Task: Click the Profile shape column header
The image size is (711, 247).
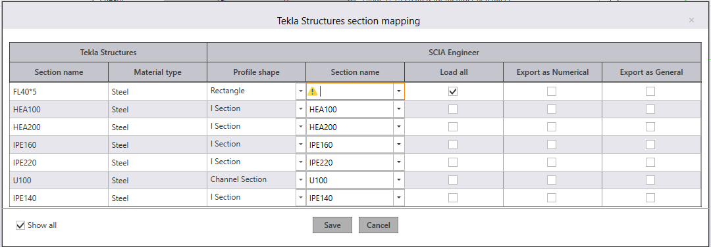Action: pos(256,72)
